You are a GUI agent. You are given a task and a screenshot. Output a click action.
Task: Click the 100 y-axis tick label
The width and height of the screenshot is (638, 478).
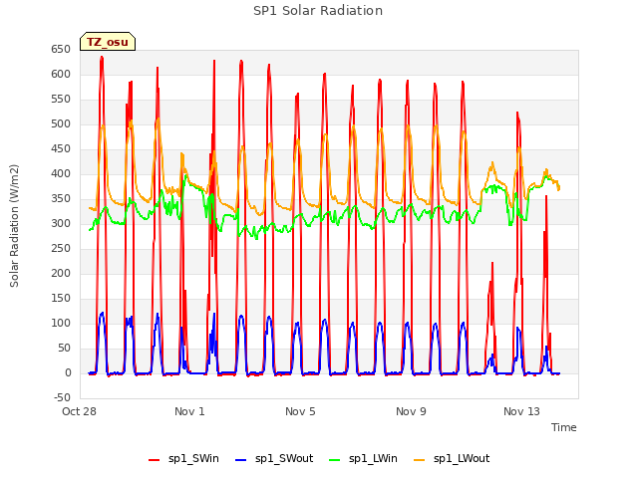pyautogui.click(x=61, y=323)
